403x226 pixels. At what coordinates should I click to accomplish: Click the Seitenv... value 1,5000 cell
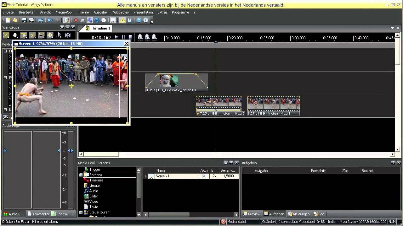(x=229, y=176)
